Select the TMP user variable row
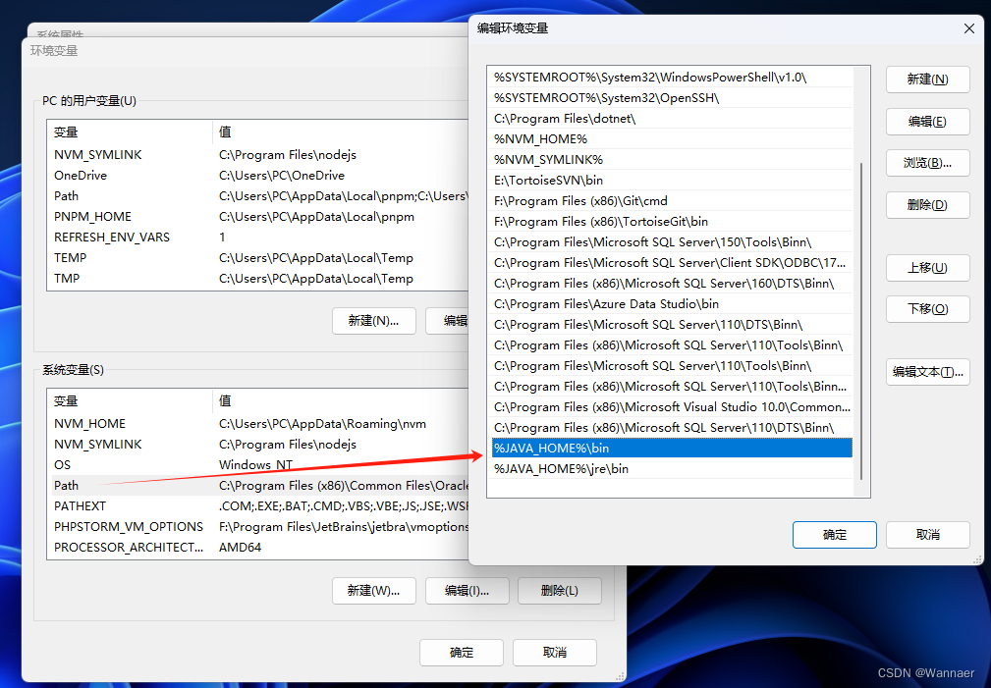The image size is (991, 688). coord(258,279)
